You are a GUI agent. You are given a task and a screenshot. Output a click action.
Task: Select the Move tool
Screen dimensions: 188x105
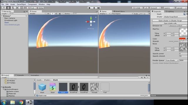[8, 8]
